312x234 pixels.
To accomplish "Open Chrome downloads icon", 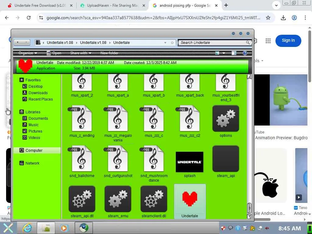I will coord(283,18).
